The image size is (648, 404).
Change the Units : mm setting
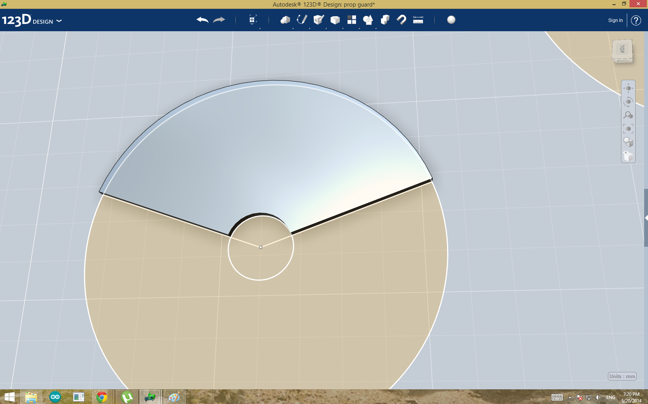[x=622, y=376]
